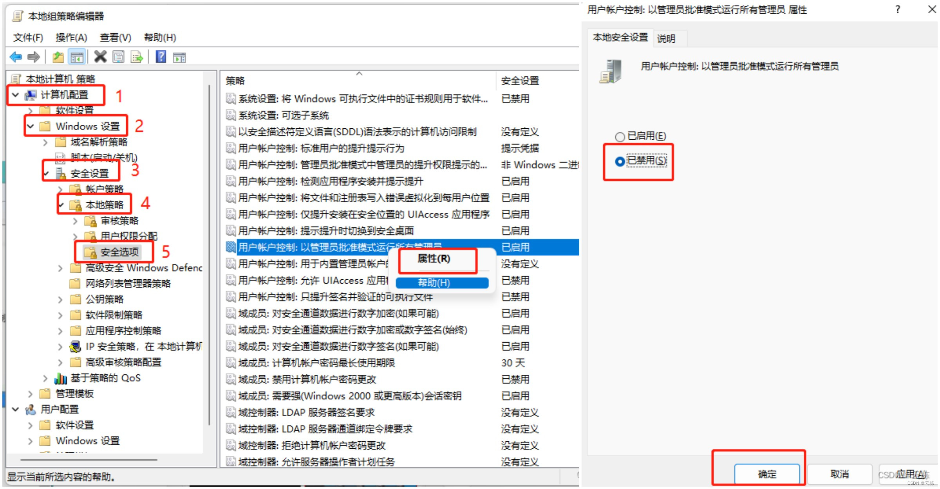Click the Export list toolbar icon
Screen dimensions: 940x489
[x=137, y=57]
